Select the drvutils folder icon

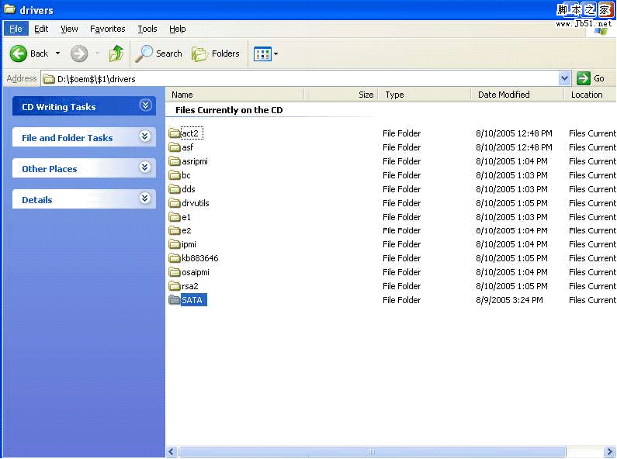click(x=175, y=203)
